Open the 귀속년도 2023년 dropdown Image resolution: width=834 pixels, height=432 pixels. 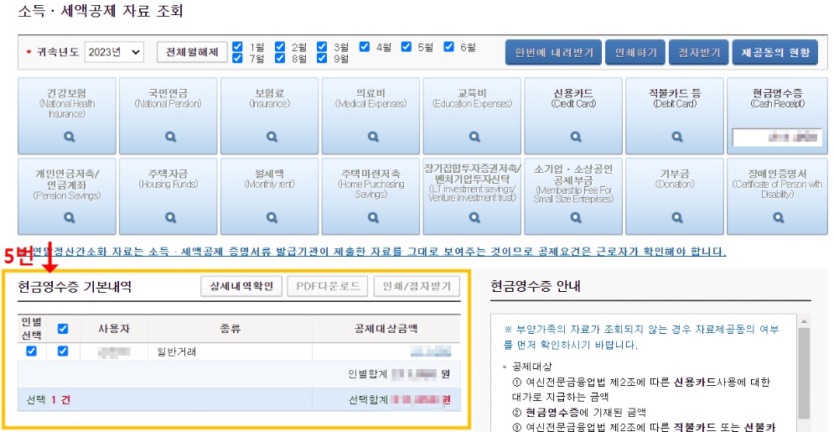click(114, 52)
